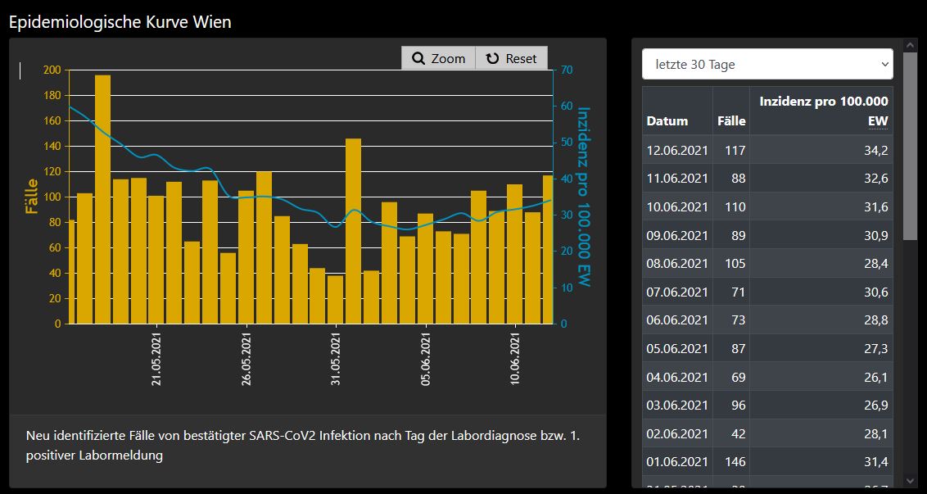Click the x-axis label 21.05.2021

click(x=156, y=360)
